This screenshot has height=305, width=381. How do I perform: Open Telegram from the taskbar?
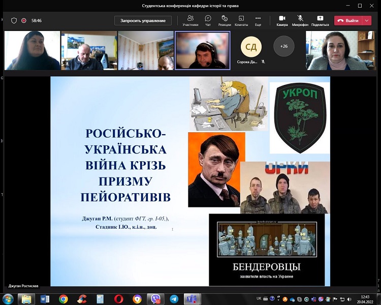coord(174,299)
